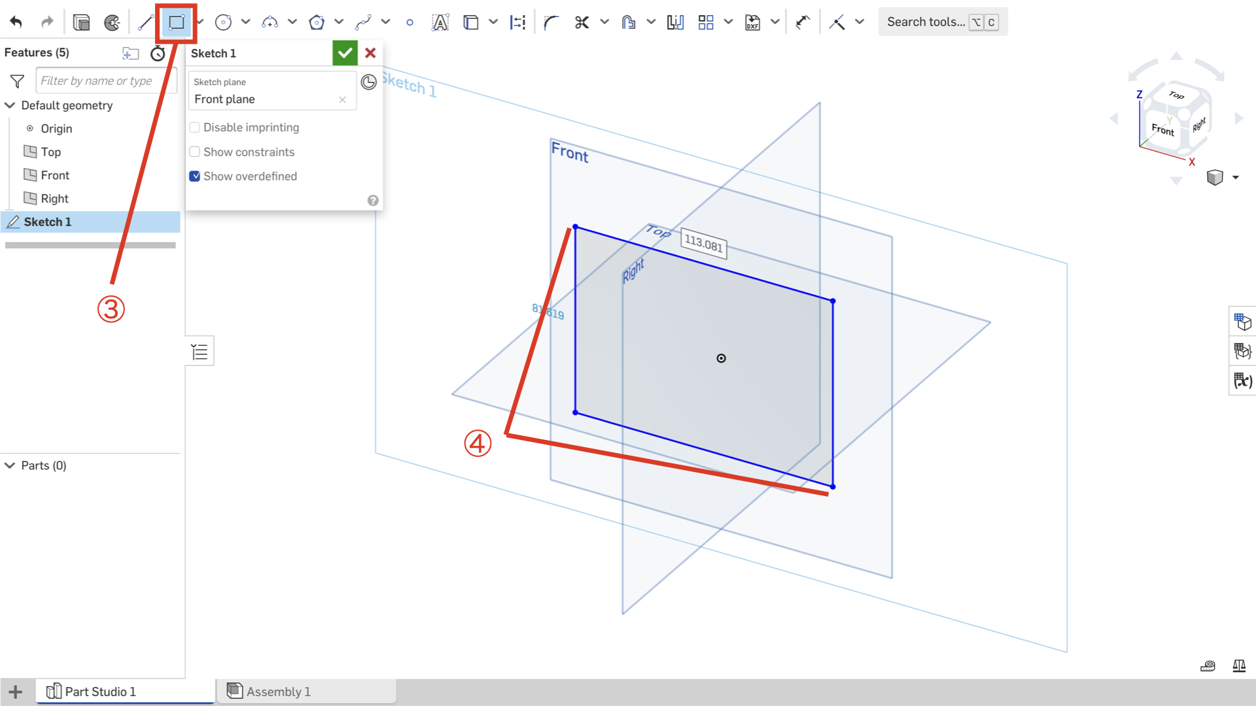The width and height of the screenshot is (1256, 706).
Task: Collapse the Default geometry tree section
Action: click(10, 105)
